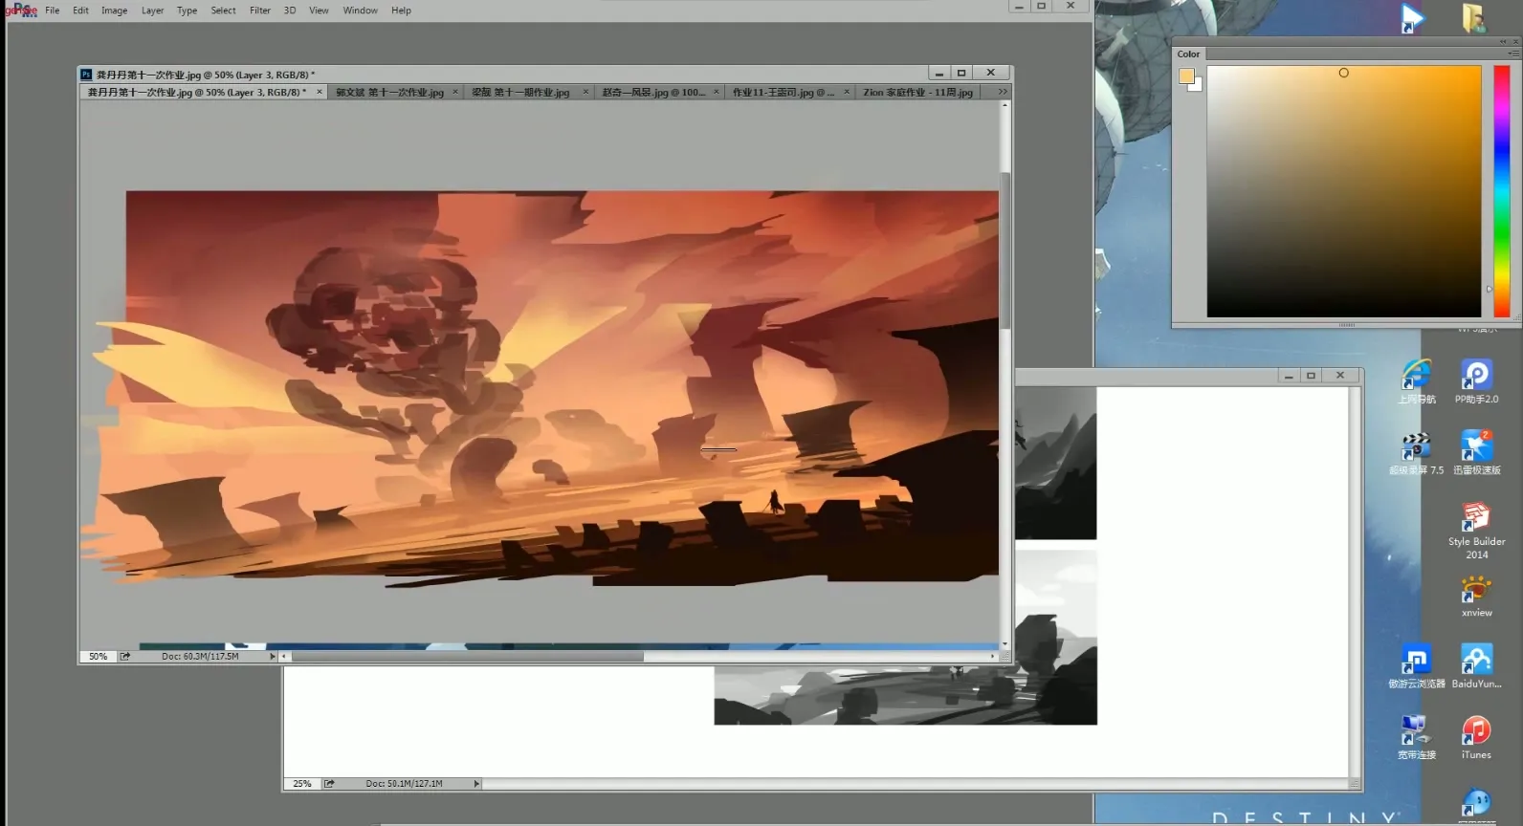
Task: Close the 龚月月第十一次作业.jpg tab
Action: click(x=320, y=93)
